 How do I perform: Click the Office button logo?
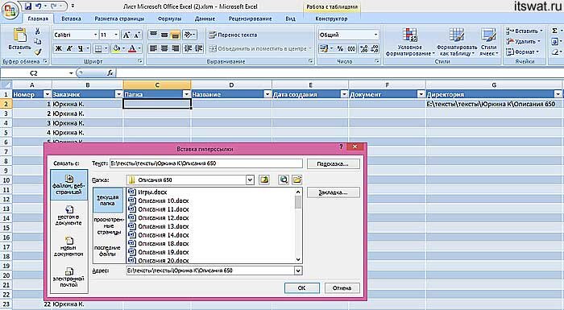pyautogui.click(x=10, y=10)
